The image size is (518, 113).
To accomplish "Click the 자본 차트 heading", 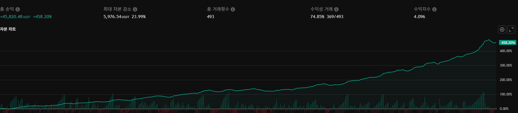I will (x=8, y=29).
